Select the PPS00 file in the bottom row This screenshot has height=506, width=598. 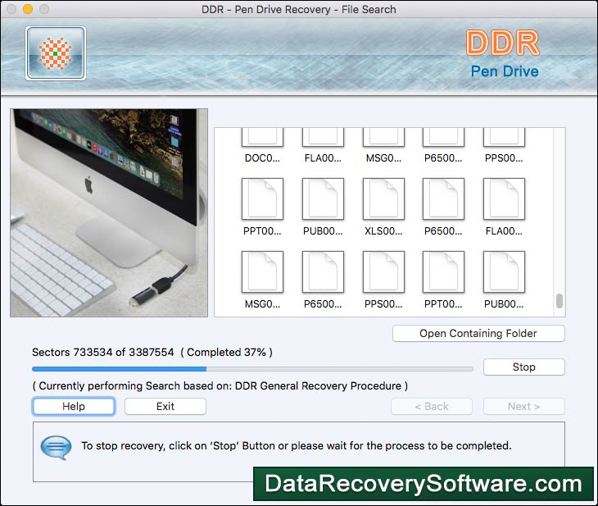pos(383,272)
